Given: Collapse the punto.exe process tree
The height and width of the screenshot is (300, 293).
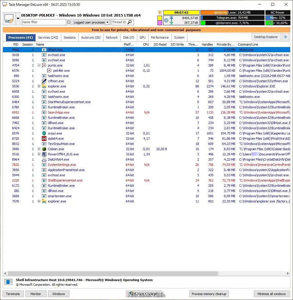Looking at the screenshot, I should (x=39, y=65).
